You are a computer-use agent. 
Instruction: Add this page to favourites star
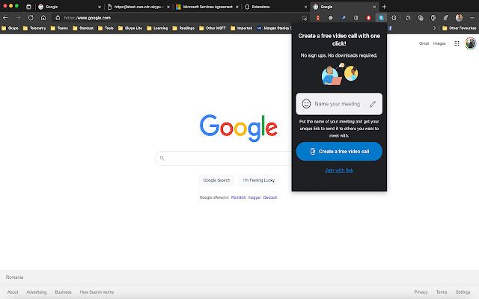click(305, 18)
